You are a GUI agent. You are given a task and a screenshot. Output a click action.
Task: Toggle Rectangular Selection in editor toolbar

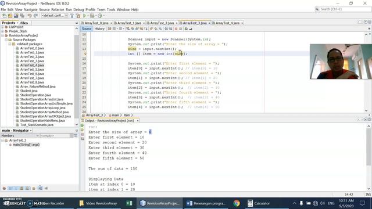146,28
